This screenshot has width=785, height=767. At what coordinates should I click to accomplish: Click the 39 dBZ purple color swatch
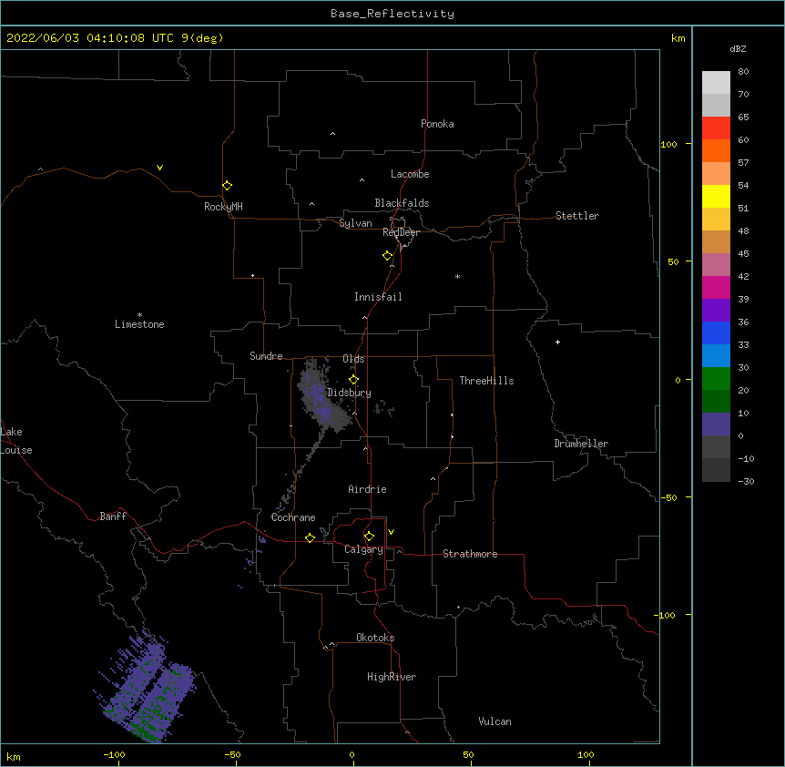716,310
